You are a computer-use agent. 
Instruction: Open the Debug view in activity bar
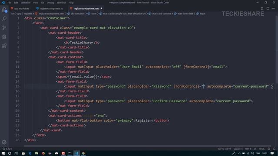click(x=4, y=37)
